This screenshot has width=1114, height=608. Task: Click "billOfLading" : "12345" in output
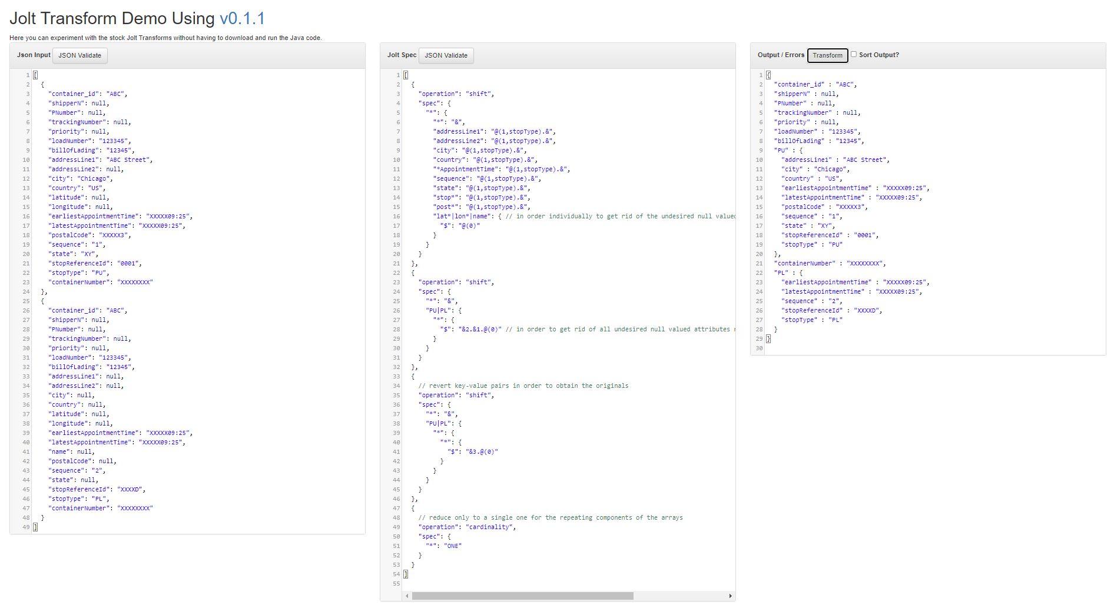820,141
